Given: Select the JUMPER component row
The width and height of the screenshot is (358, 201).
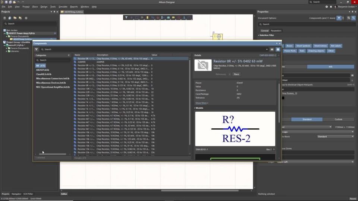Looking at the screenshot, I should [131, 62].
